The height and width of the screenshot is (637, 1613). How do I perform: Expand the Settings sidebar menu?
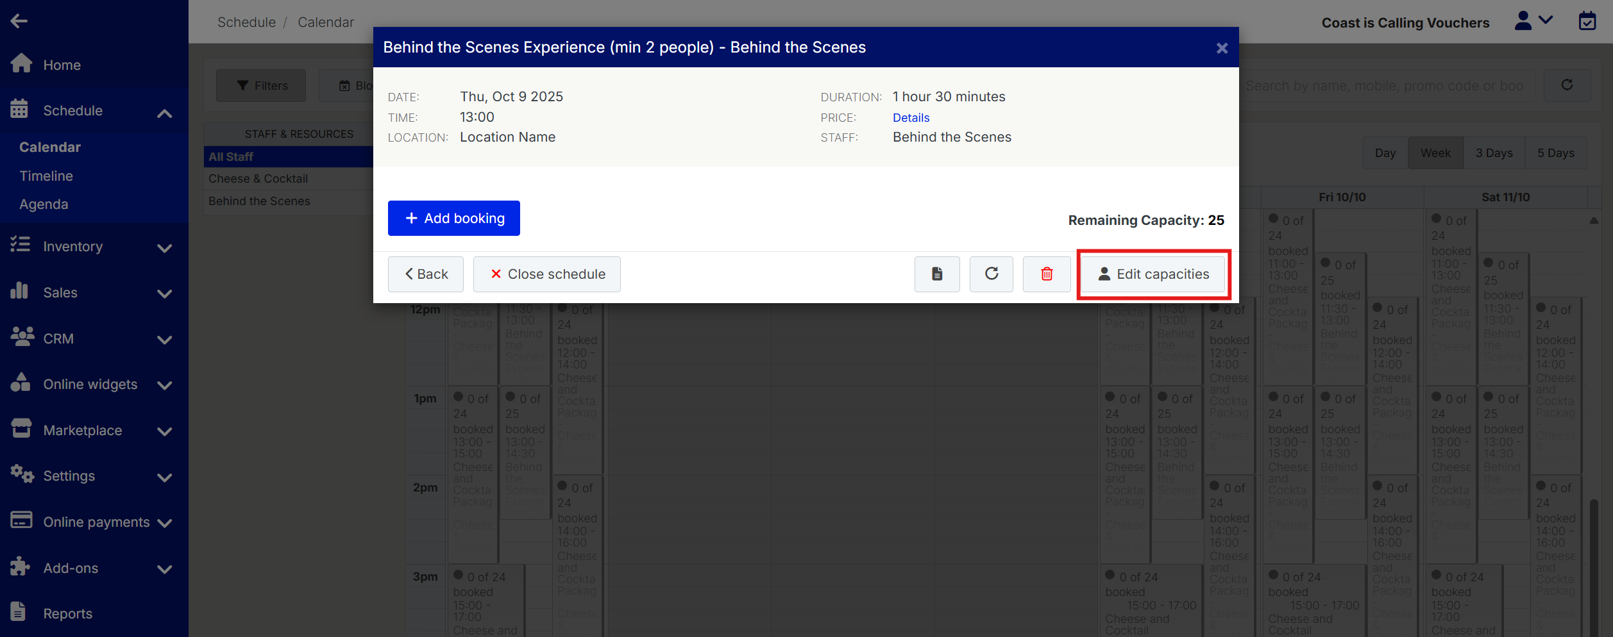164,477
